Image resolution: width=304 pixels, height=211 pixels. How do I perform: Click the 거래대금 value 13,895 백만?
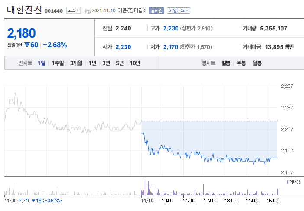[279, 47]
